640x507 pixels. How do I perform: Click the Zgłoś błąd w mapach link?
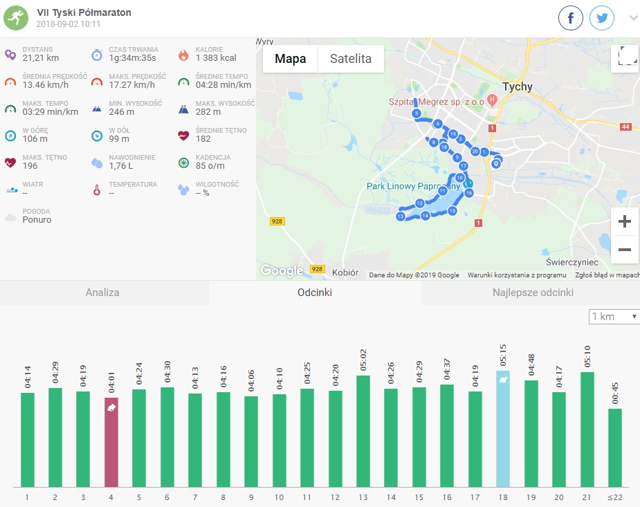[607, 275]
